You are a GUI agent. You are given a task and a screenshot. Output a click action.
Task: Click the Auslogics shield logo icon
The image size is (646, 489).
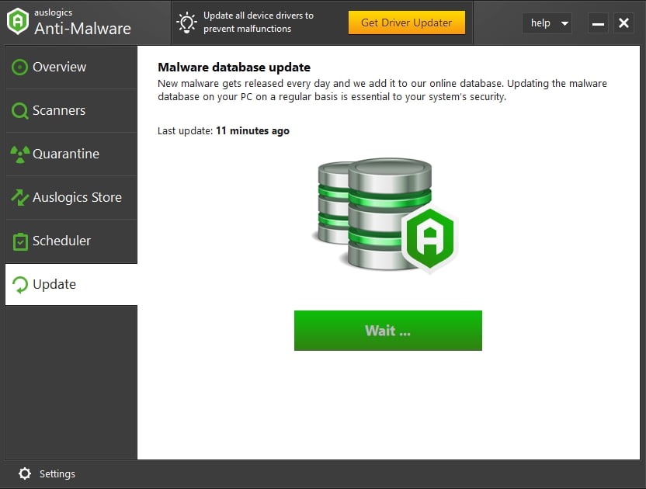[18, 22]
